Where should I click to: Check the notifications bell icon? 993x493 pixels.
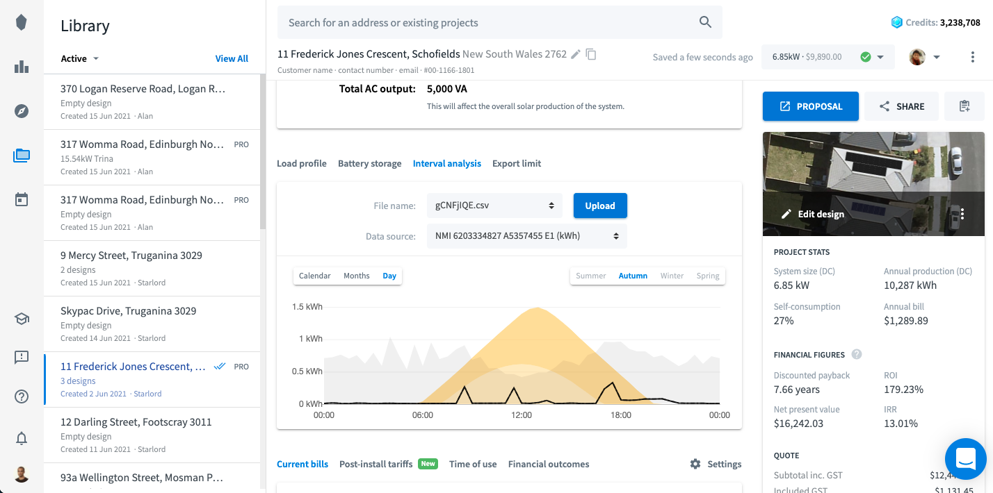21,438
